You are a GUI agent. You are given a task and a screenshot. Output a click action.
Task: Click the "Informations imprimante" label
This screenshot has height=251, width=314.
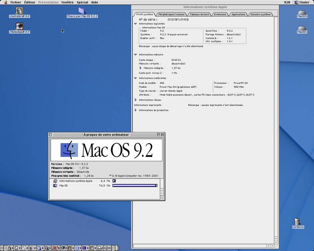pyautogui.click(x=148, y=105)
